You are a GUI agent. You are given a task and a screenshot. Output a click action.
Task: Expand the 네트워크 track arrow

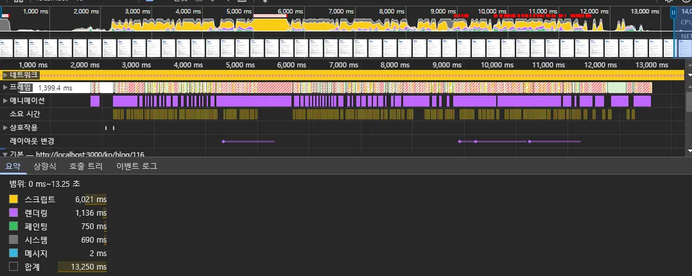coord(5,75)
